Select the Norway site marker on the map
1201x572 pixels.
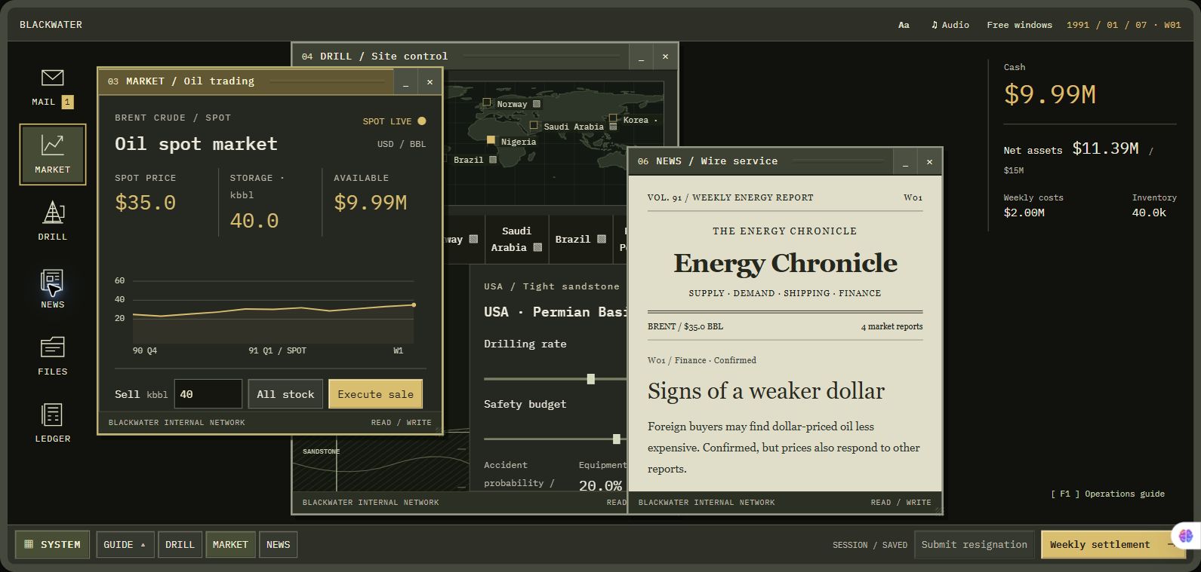(487, 102)
